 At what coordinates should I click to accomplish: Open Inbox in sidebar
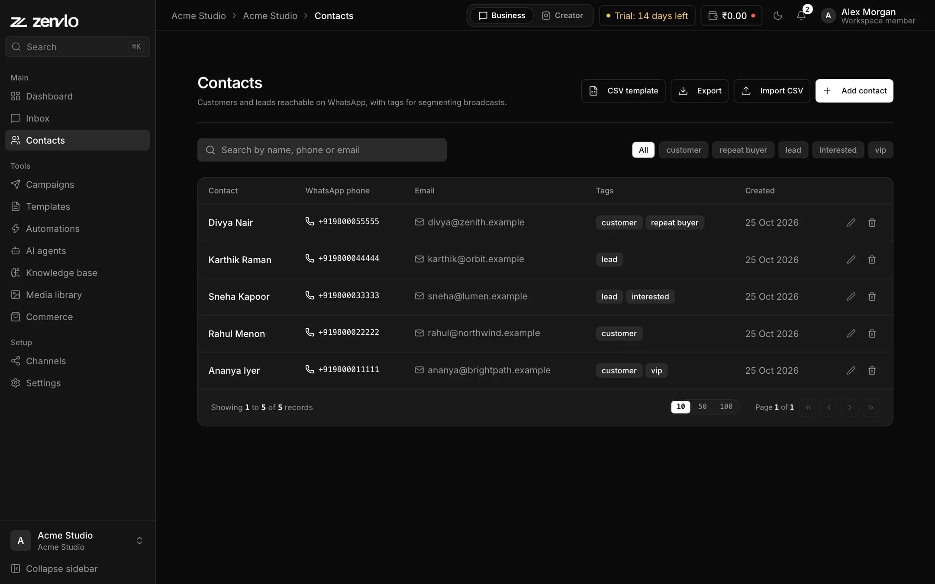coord(77,118)
